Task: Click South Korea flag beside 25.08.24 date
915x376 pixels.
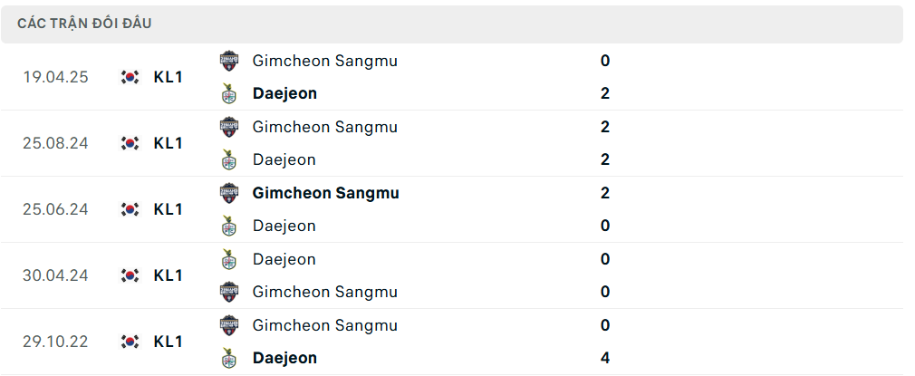Action: 130,143
